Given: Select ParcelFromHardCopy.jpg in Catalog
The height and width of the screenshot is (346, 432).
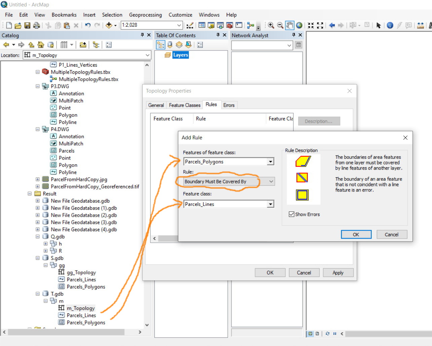Looking at the screenshot, I should tap(79, 179).
